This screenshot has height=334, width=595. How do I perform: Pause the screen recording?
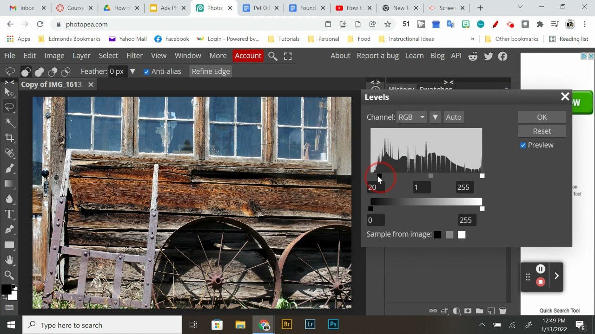click(x=540, y=269)
